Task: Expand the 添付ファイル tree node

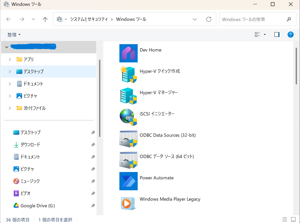Action: [x=10, y=108]
